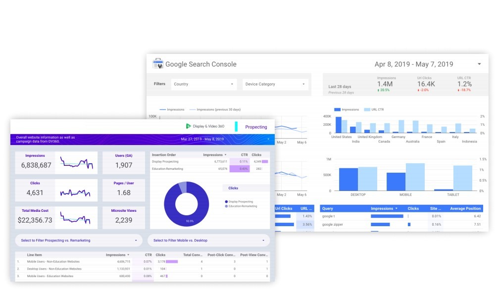Click the 'Propecting' page label

point(256,127)
